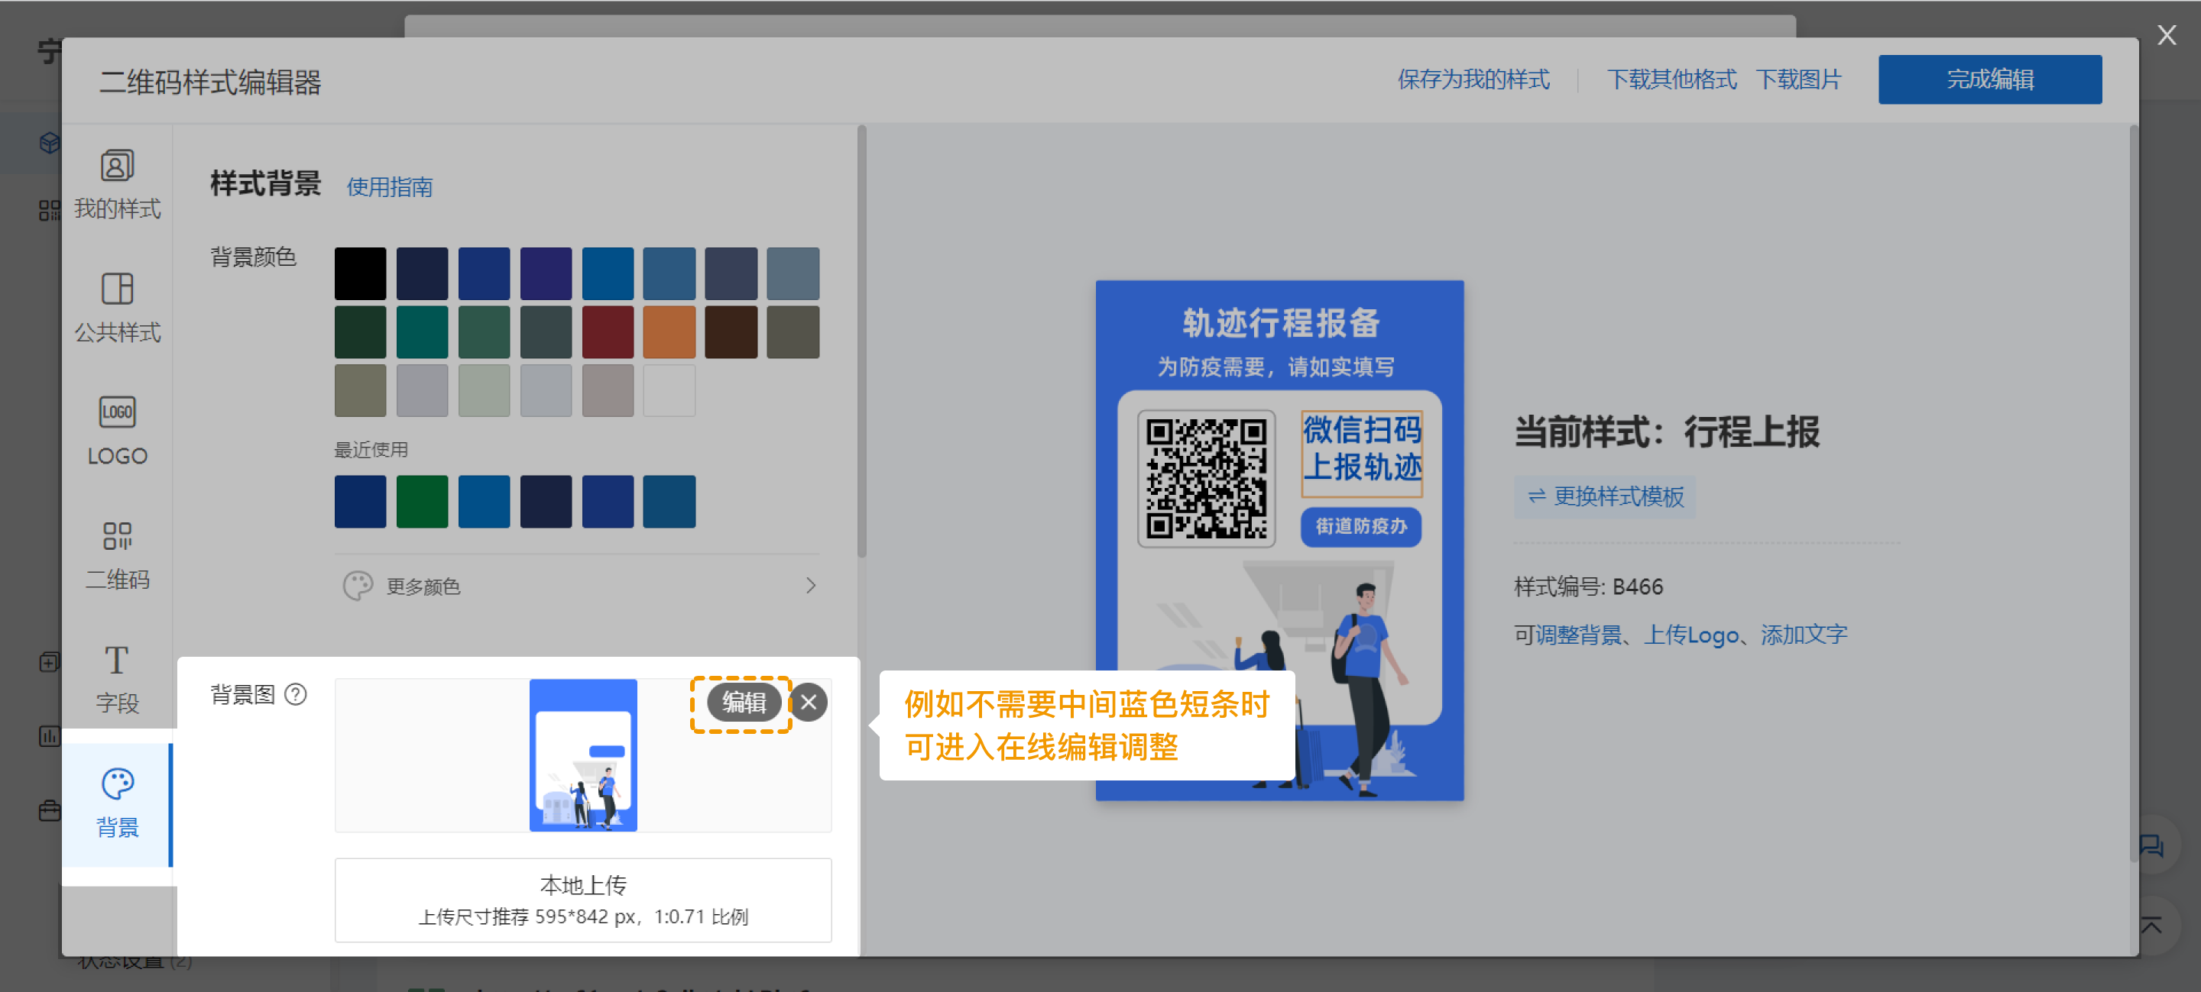Open the 字段 text sidebar tab
Viewport: 2201px width, 992px height.
coord(117,679)
